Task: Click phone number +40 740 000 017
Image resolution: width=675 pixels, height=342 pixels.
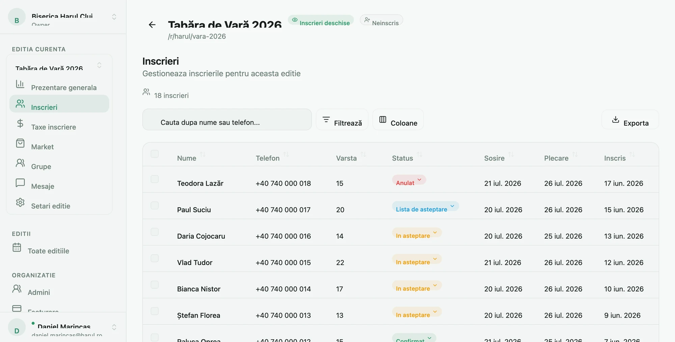Action: point(283,210)
